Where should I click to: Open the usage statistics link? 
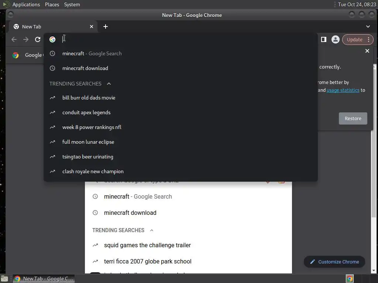point(343,90)
